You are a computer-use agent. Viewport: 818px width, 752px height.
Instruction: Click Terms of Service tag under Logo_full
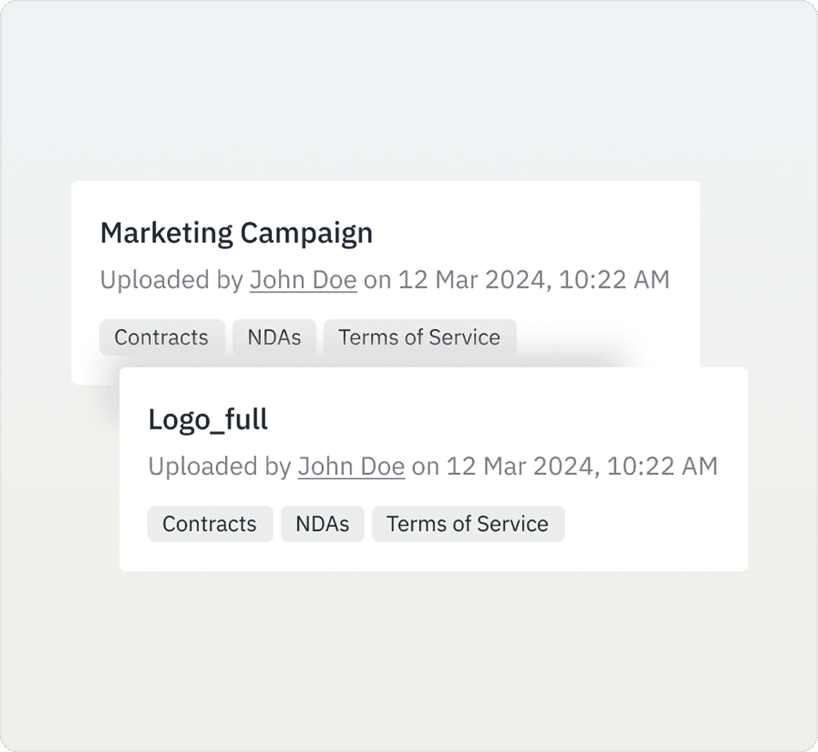tap(467, 524)
